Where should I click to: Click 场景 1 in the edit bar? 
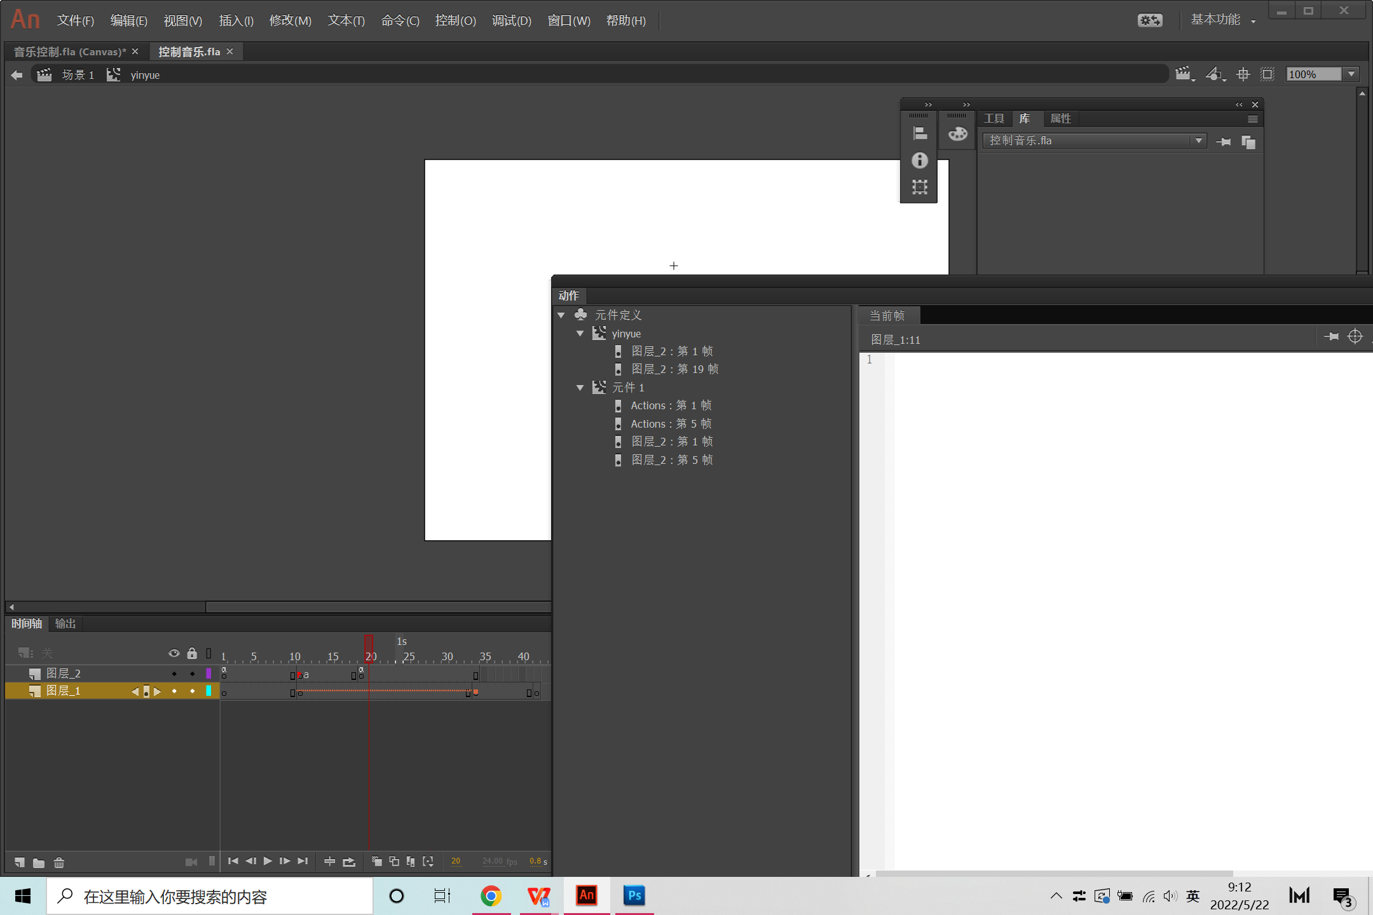[x=78, y=75]
